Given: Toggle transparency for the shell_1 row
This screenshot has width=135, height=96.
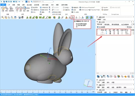Looking at the screenshot, I should [114, 34].
